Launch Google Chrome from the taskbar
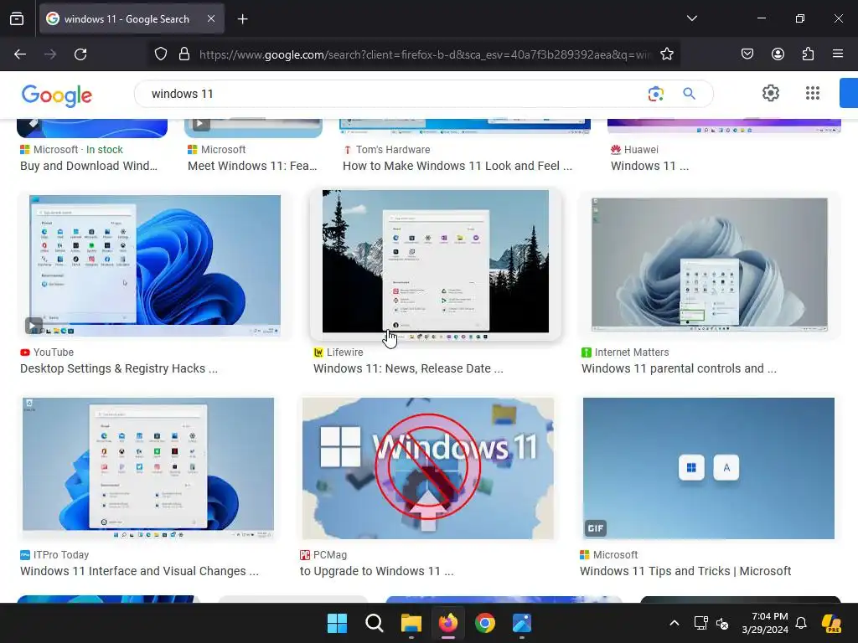 [485, 623]
